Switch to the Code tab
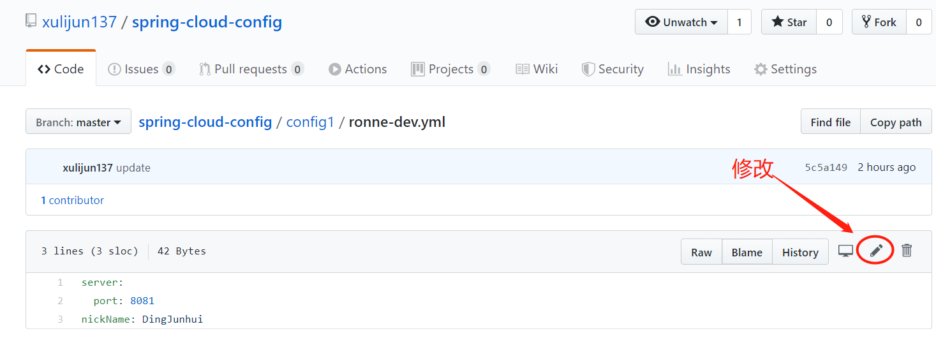The height and width of the screenshot is (352, 936). (x=61, y=69)
